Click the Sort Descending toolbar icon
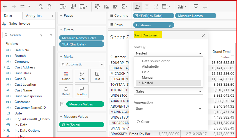This screenshot has width=237, height=138. pyautogui.click(x=115, y=6)
